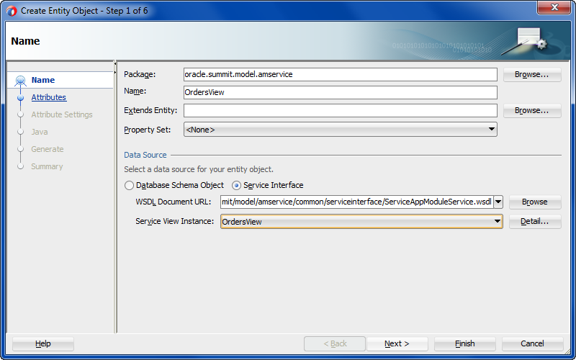Select the Name step in wizard navigation

click(x=43, y=80)
